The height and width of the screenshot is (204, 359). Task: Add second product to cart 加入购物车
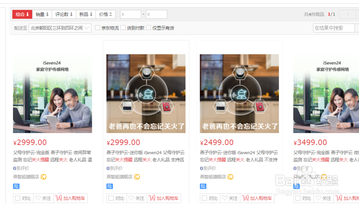tap(164, 198)
